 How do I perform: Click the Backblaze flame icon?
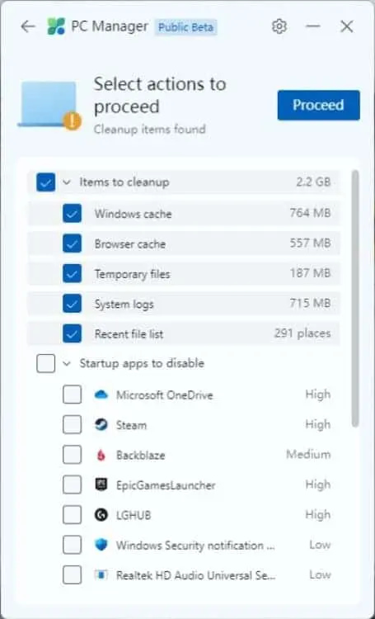(x=101, y=455)
